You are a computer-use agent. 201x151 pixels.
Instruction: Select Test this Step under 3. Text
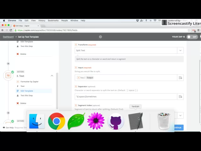pos(27,95)
